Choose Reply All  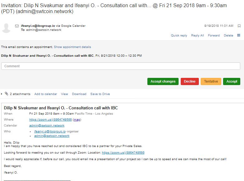[x=198, y=36]
